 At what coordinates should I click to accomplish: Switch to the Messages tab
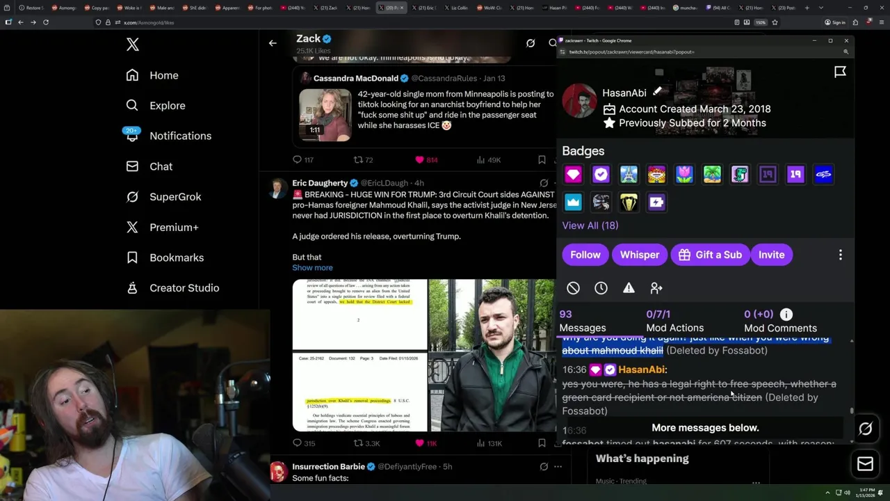pos(583,321)
